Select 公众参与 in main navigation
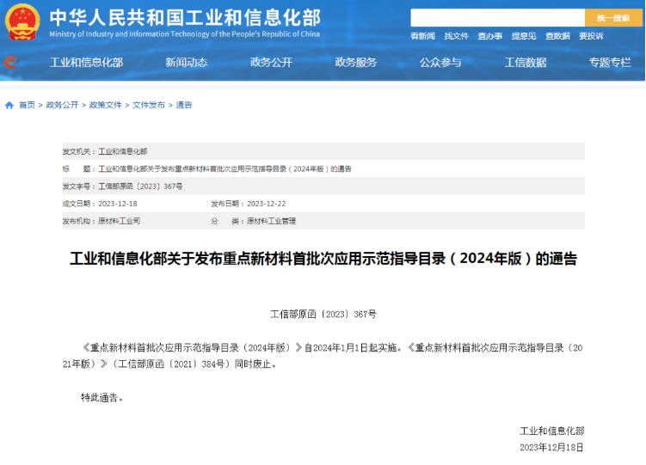The height and width of the screenshot is (465, 646). (x=440, y=63)
